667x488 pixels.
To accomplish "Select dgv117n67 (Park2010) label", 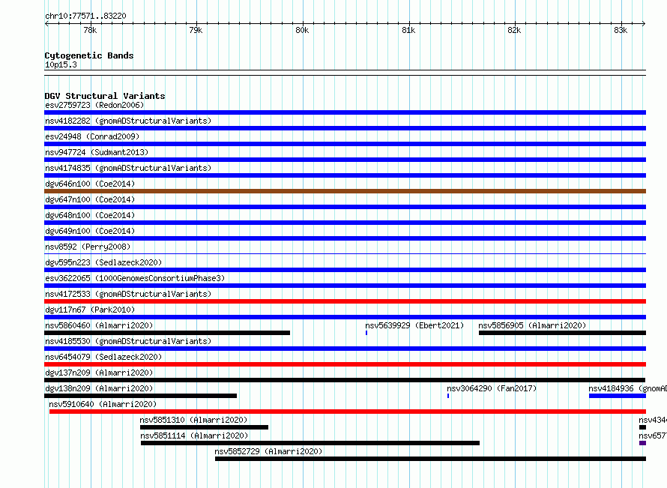I will 90,310.
